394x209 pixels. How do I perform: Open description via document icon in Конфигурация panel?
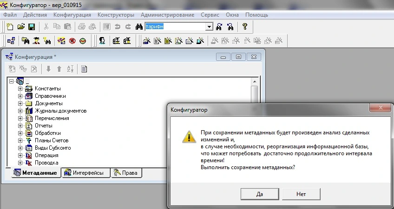coord(84,69)
